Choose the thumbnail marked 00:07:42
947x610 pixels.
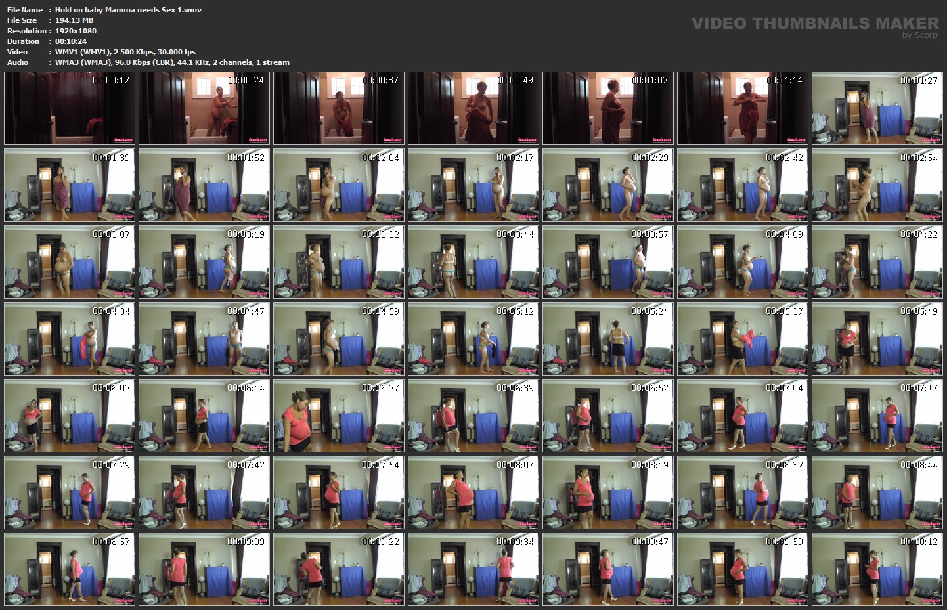(x=204, y=492)
